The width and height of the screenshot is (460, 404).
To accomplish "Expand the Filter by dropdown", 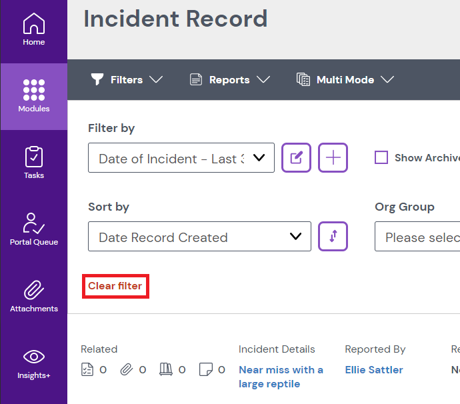I will click(181, 158).
